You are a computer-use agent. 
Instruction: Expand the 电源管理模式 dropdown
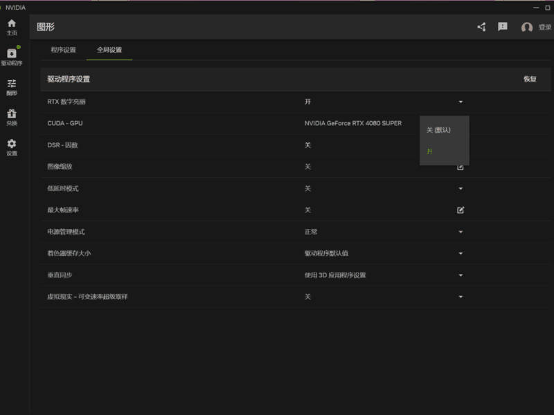(x=461, y=232)
